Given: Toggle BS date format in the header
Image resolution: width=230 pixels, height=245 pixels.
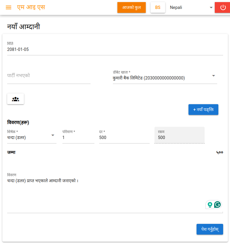Looking at the screenshot, I should [158, 7].
